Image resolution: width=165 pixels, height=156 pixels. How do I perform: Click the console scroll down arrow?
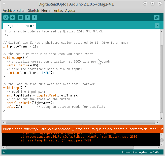(162, 144)
